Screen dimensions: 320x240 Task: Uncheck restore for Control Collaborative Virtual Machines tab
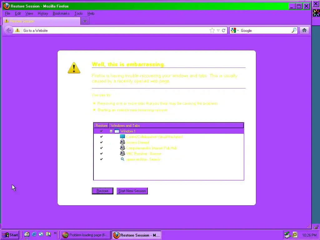(101, 137)
